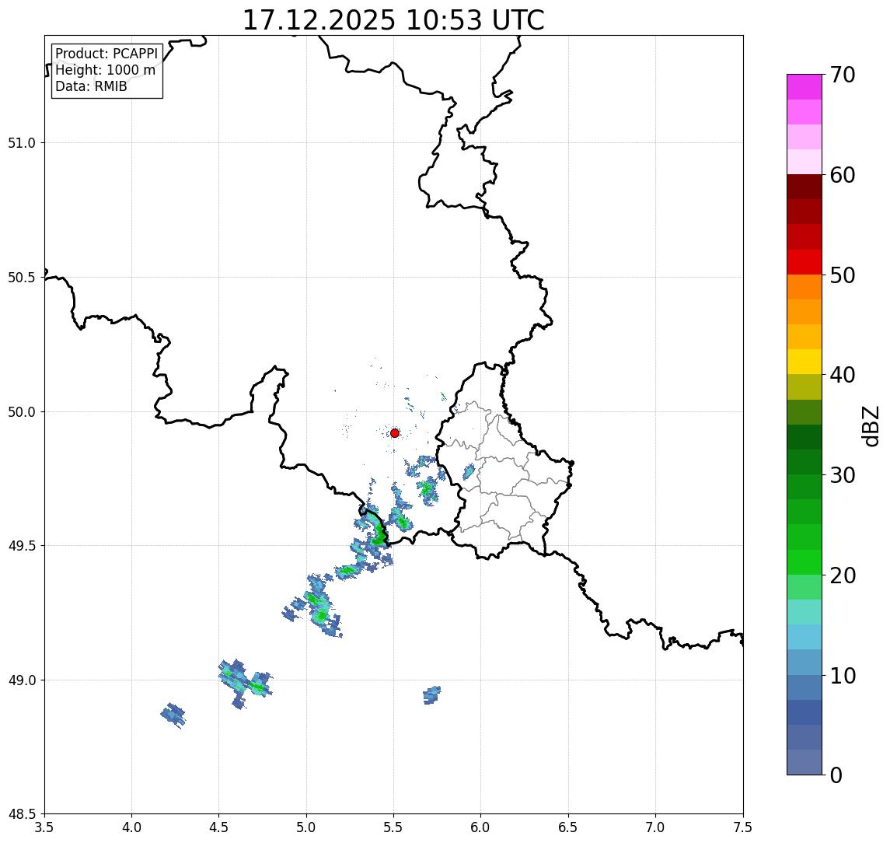Pick the magenta top colorbar swatch

click(804, 87)
